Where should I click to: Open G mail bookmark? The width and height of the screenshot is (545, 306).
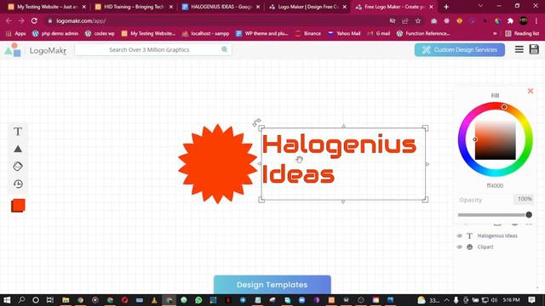[x=379, y=34]
